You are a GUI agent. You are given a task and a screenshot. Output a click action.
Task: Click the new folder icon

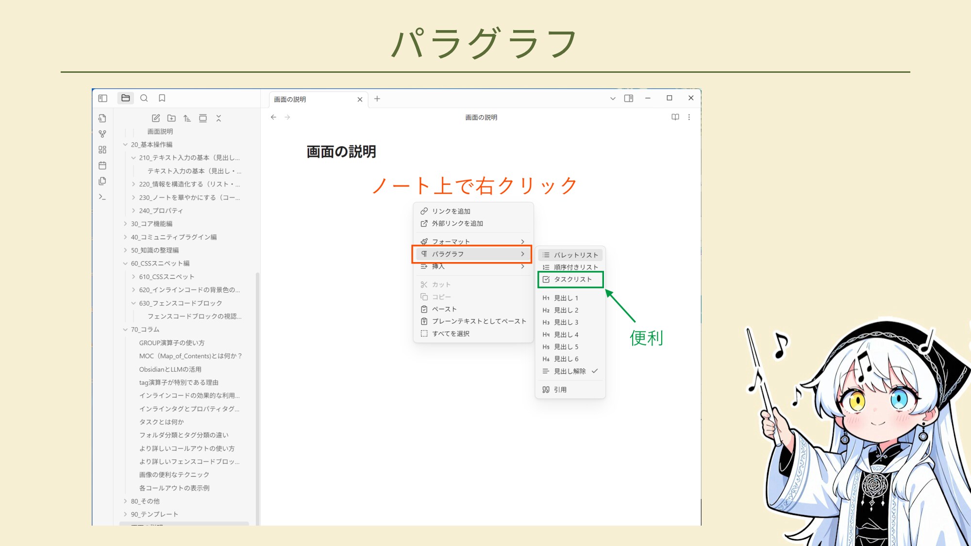171,118
